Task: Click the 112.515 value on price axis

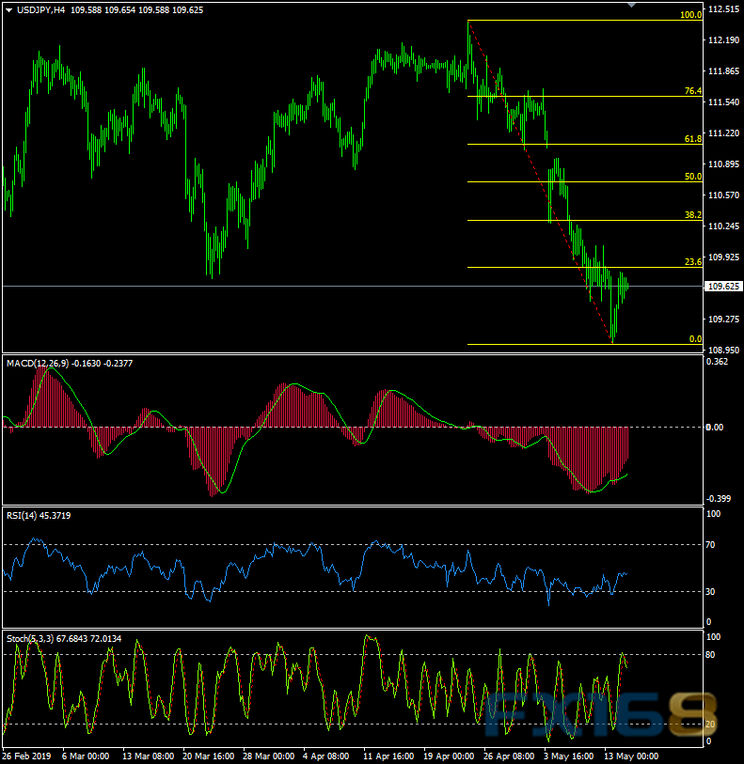Action: [x=722, y=9]
